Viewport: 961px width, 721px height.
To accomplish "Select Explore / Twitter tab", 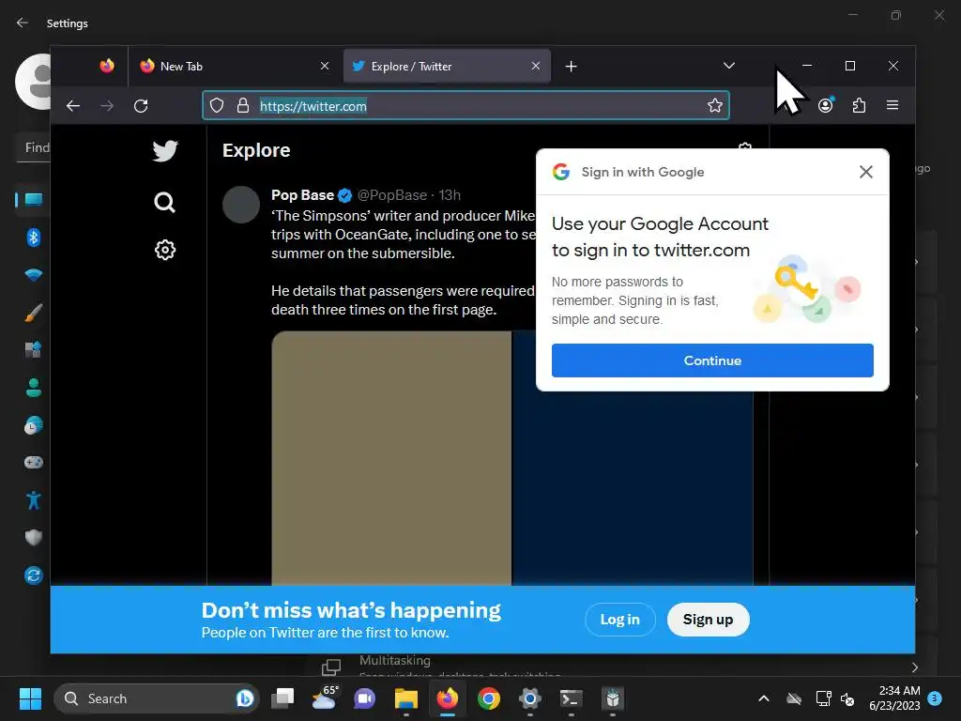I will 447,67.
